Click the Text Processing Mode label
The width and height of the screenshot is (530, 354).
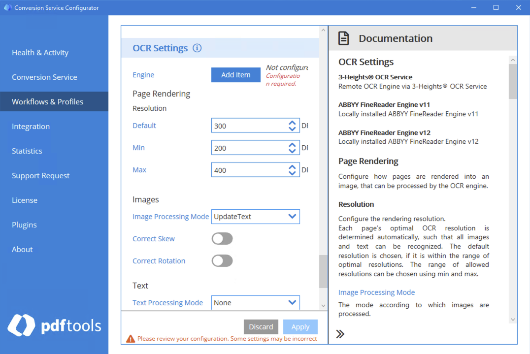pyautogui.click(x=167, y=303)
